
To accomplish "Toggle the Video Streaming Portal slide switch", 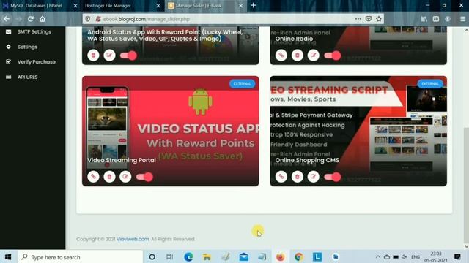I will [x=145, y=177].
